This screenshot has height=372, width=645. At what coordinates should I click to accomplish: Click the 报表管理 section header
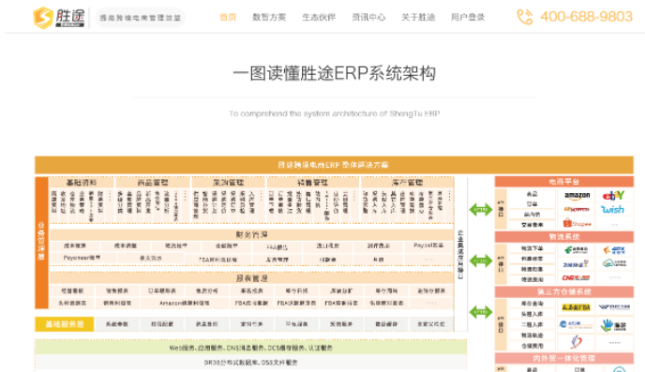point(252,278)
